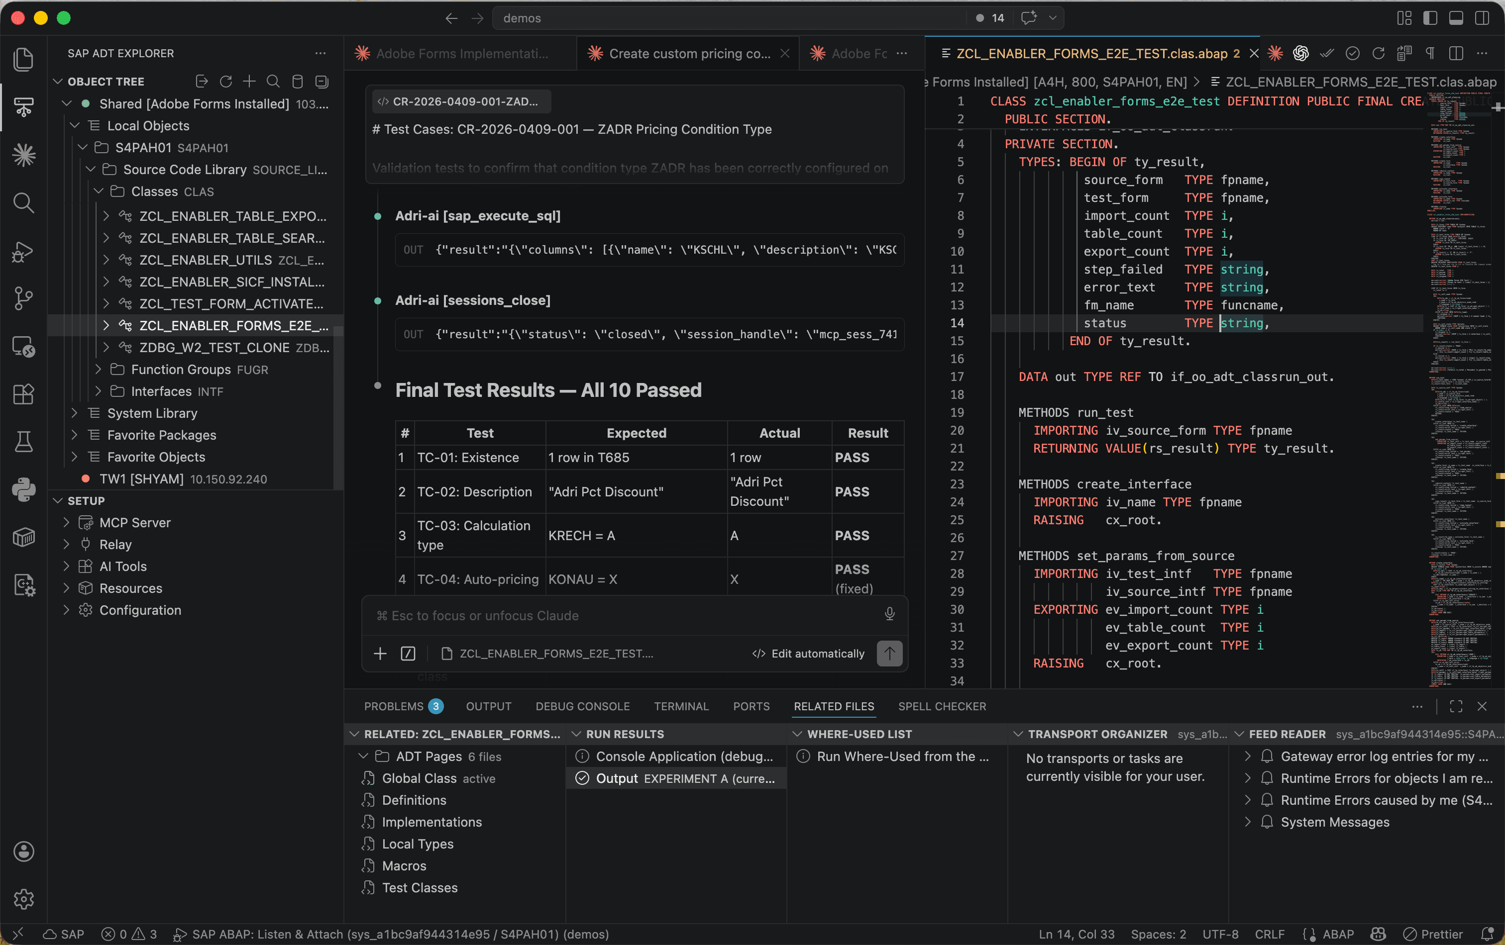Send the Claude message with arrow button
This screenshot has height=945, width=1505.
pyautogui.click(x=889, y=654)
